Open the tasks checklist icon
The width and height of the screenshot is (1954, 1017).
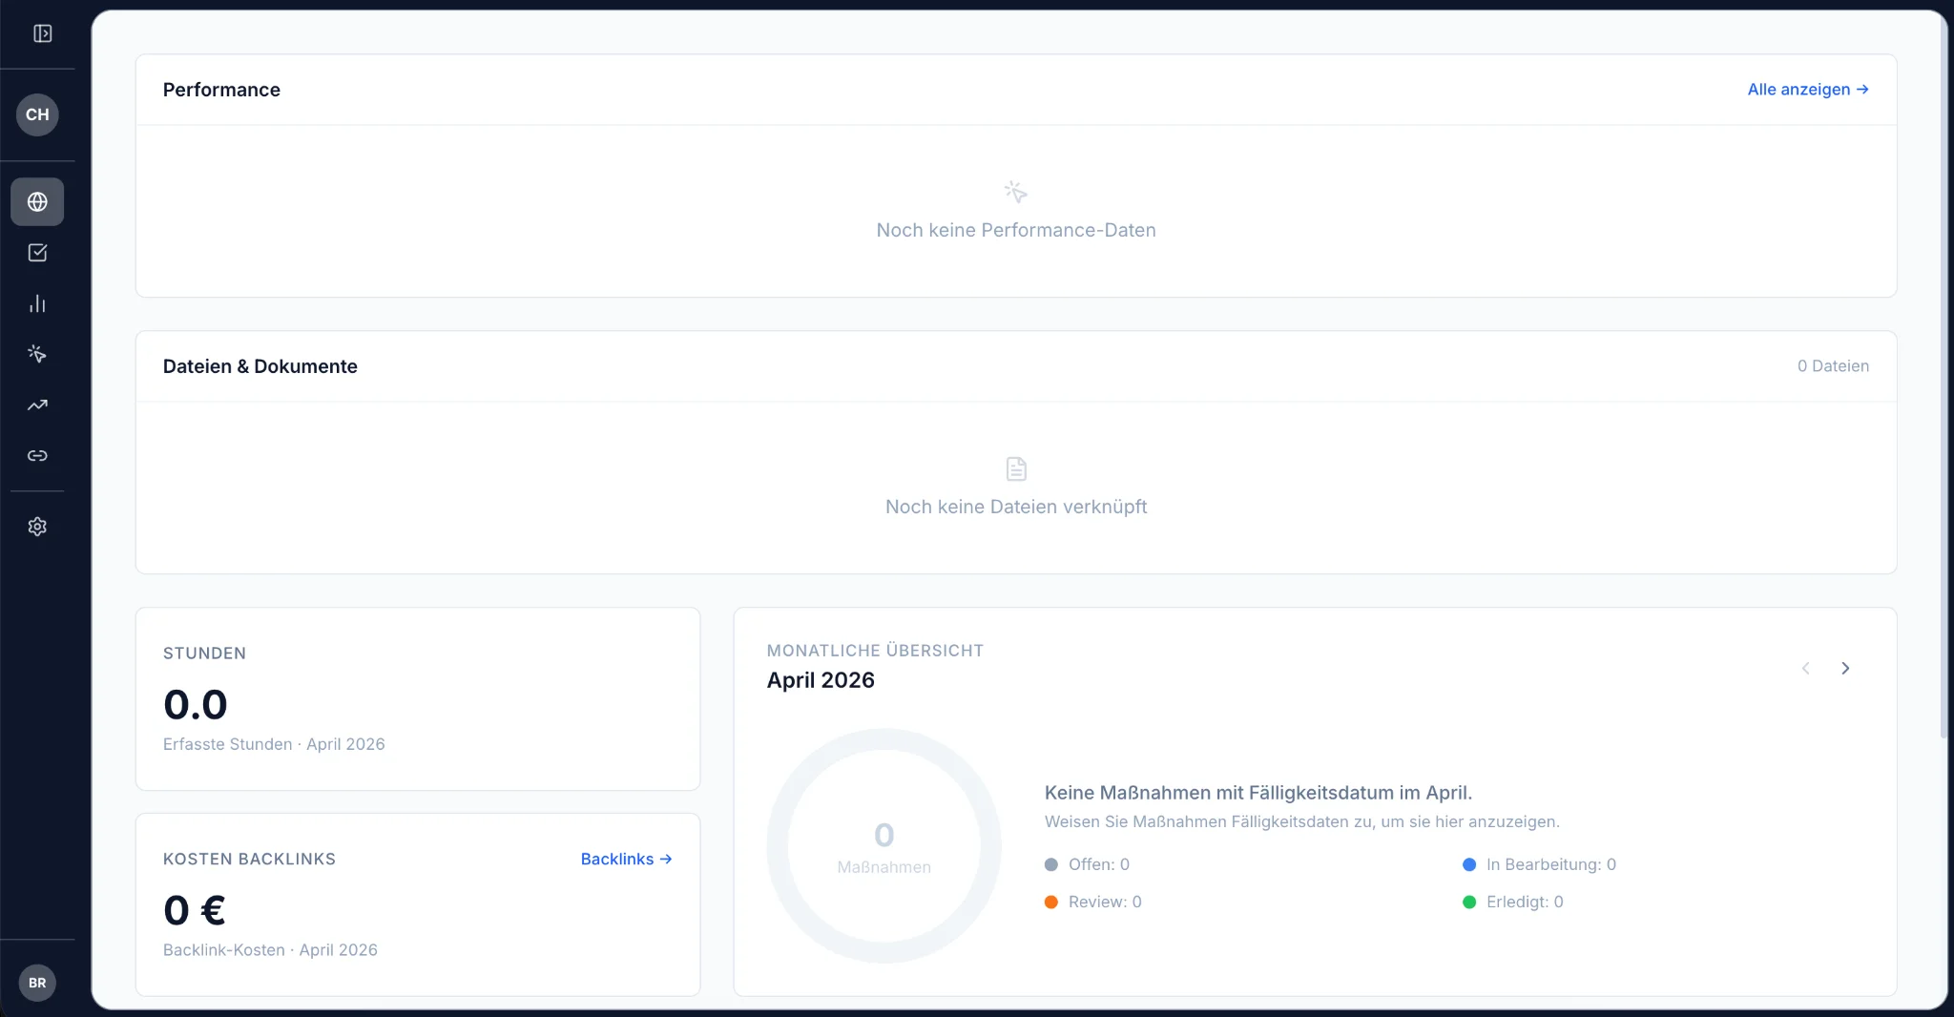pyautogui.click(x=37, y=253)
